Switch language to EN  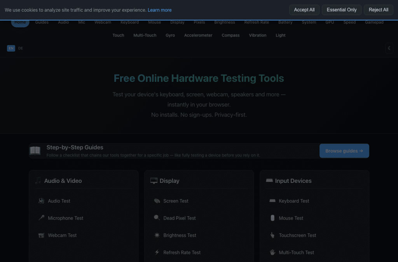(x=11, y=48)
